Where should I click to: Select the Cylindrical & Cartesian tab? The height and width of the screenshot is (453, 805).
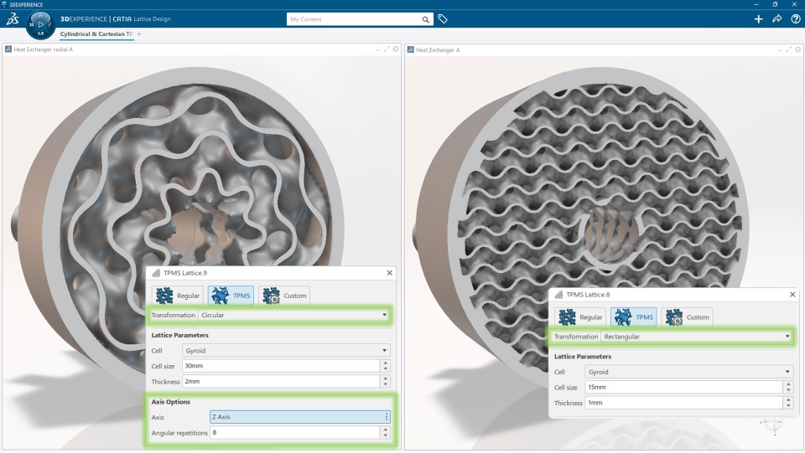click(x=96, y=33)
